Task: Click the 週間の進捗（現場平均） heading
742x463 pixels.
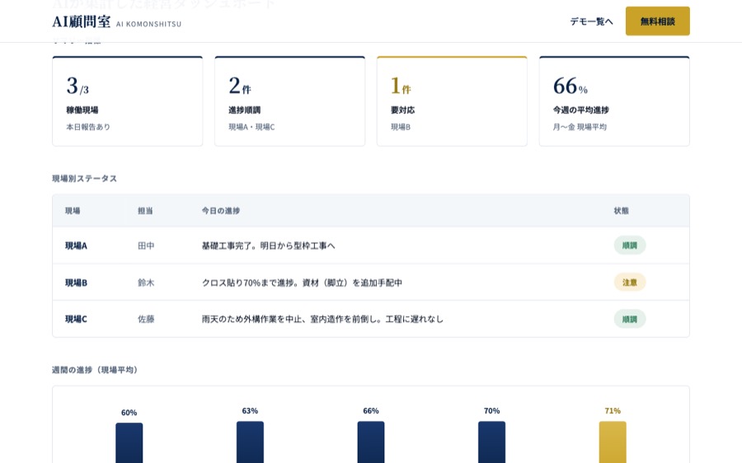Action: pyautogui.click(x=95, y=370)
